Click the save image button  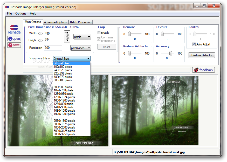[14, 45]
